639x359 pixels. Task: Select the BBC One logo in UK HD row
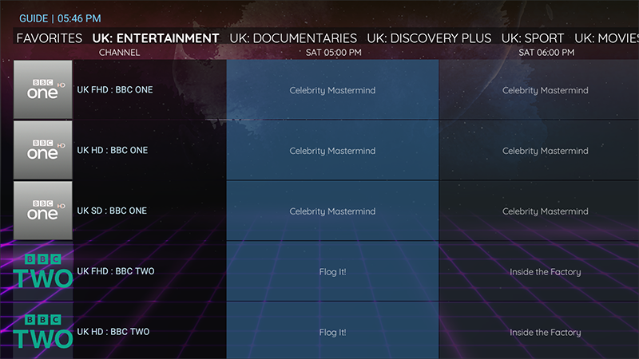(x=43, y=151)
